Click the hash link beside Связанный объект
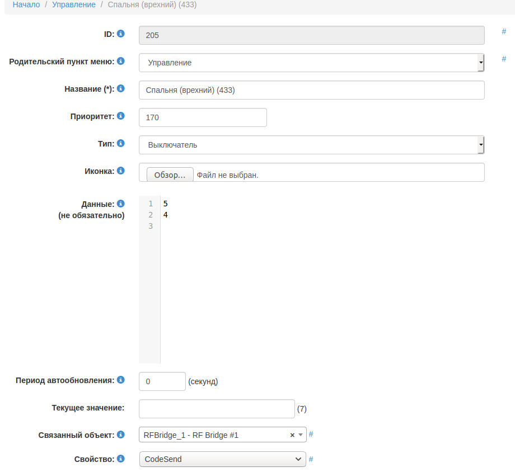Screen dimensions: 515x472 311,434
